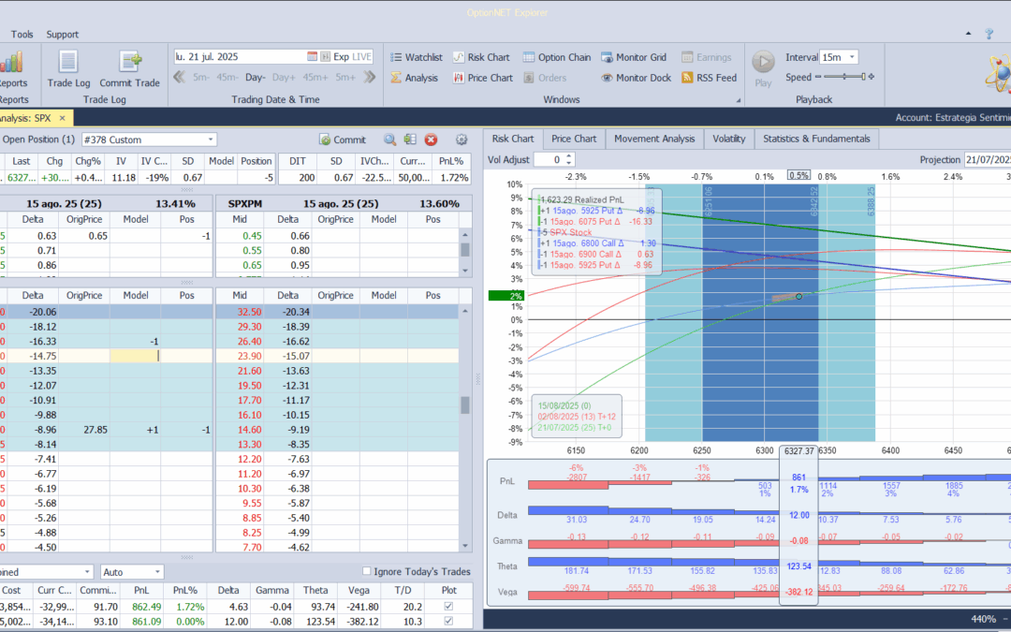
Task: Decrease playback speed with the minus icon
Action: 818,77
